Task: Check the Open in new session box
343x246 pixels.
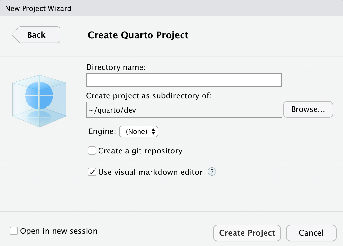Action: point(13,231)
